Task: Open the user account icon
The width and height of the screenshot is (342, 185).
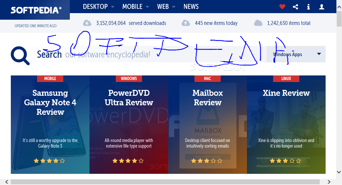Action: [x=321, y=7]
